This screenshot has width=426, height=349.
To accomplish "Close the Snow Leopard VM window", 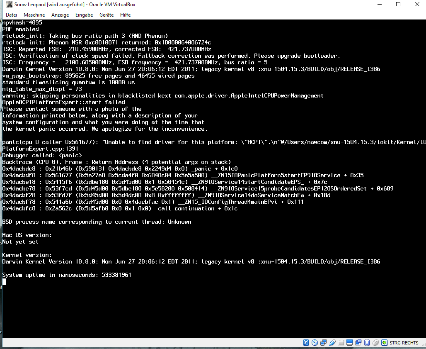I will [417, 4].
